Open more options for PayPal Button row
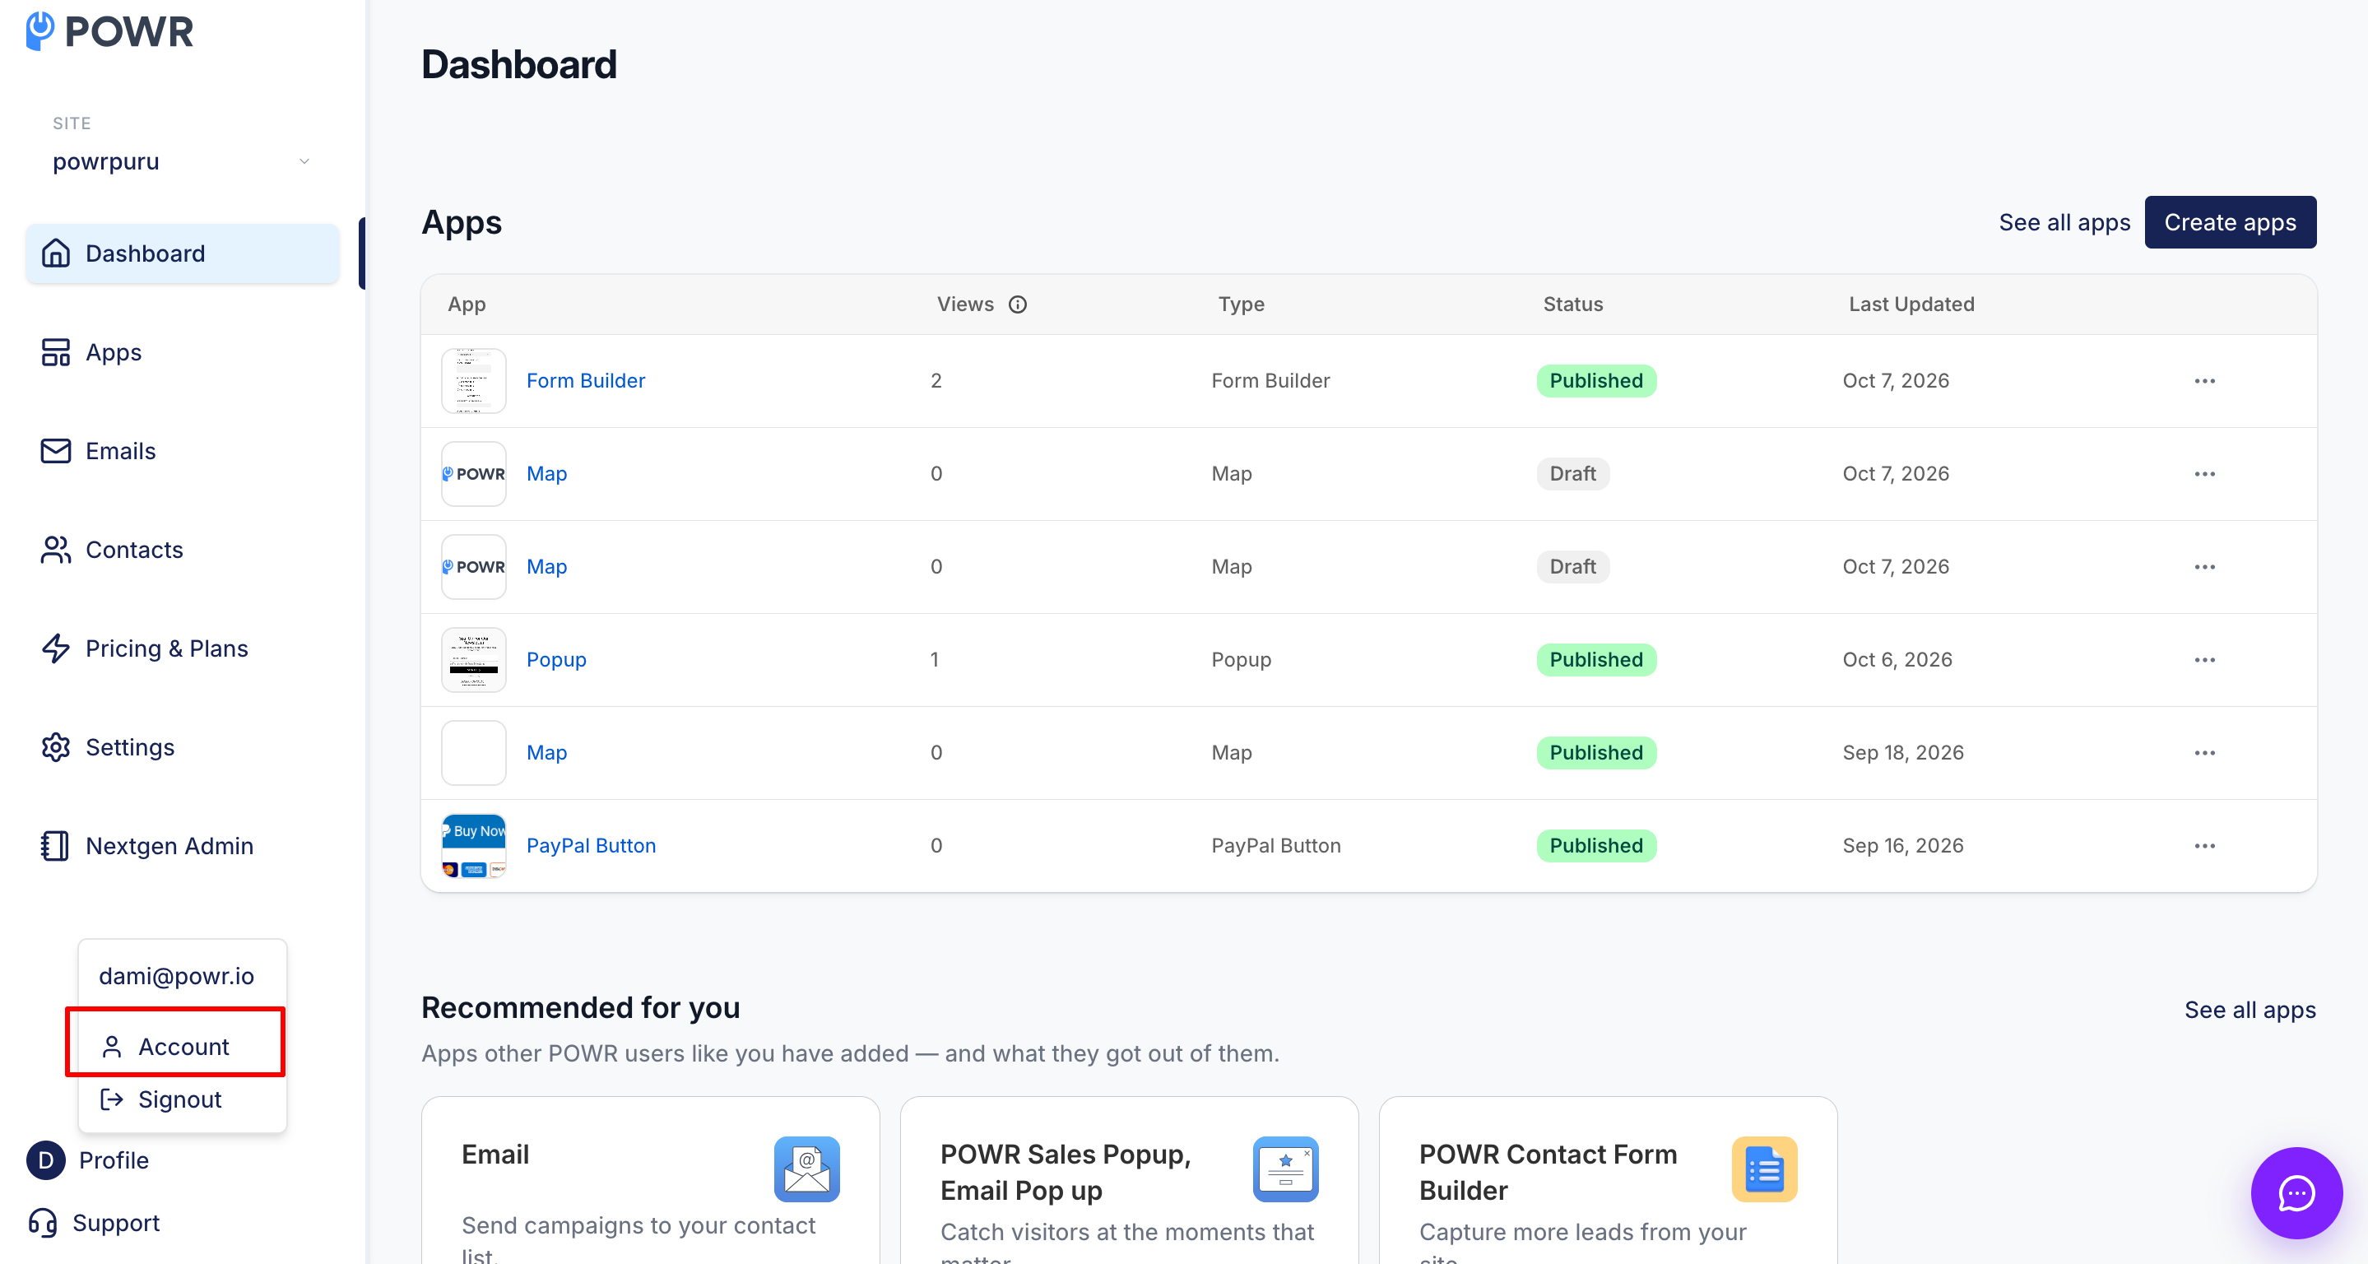The width and height of the screenshot is (2368, 1264). (x=2204, y=846)
